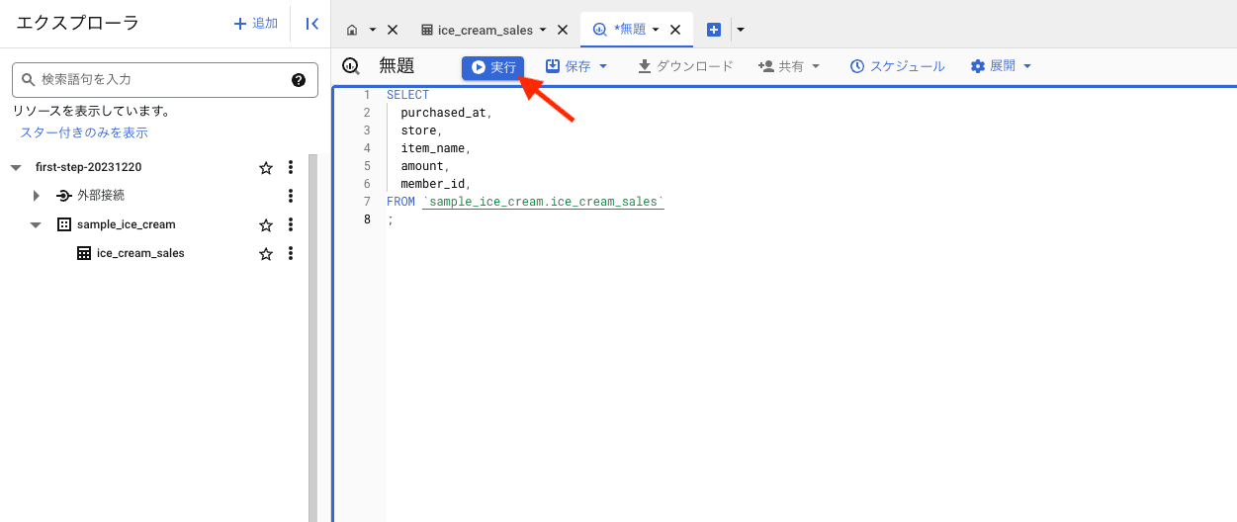Switch to the ice_cream_sales tab

click(x=485, y=30)
